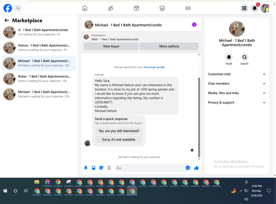This screenshot has height=204, width=276.
Task: Click chat scrollbar down arrow
Action: tap(199, 159)
